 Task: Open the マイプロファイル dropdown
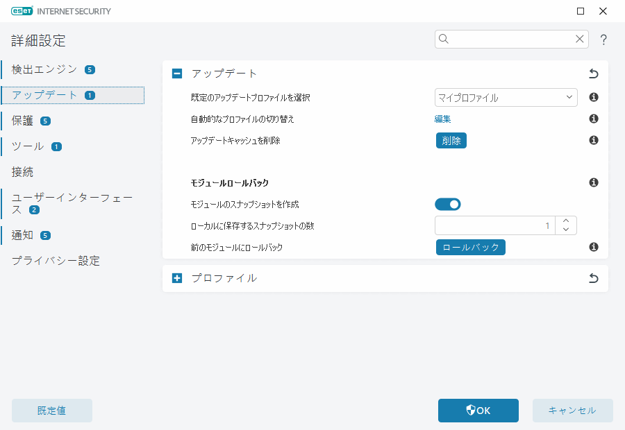point(506,97)
